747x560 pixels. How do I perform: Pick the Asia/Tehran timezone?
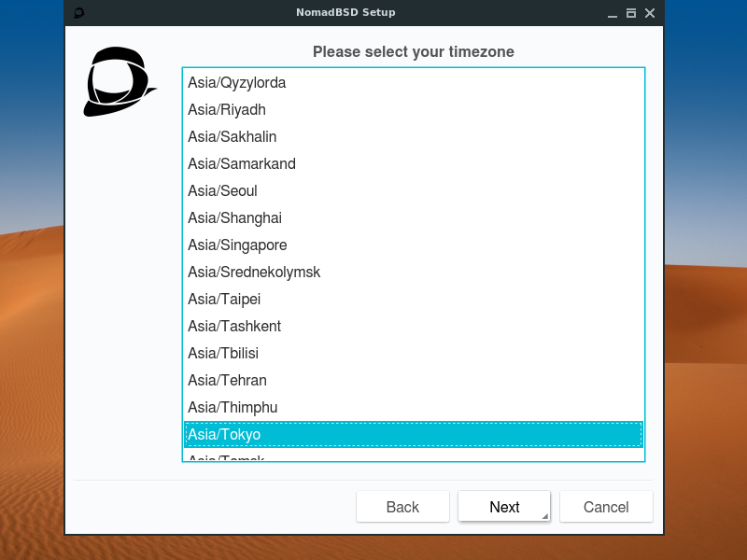coord(414,381)
